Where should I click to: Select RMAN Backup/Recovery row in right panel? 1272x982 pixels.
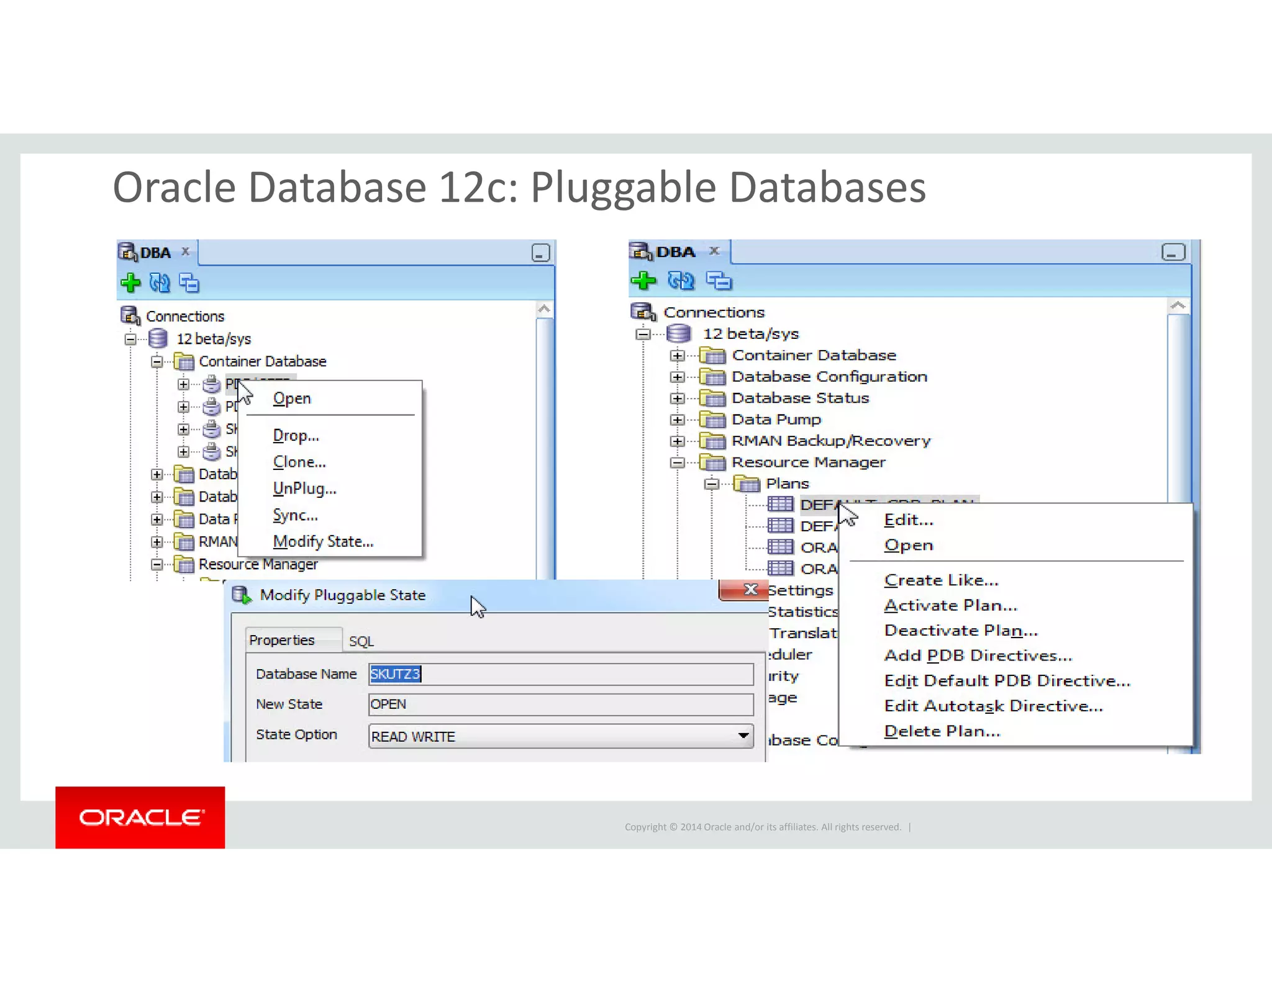(831, 441)
